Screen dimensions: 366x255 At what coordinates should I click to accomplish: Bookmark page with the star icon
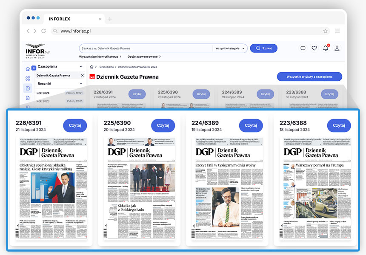pyautogui.click(x=325, y=31)
